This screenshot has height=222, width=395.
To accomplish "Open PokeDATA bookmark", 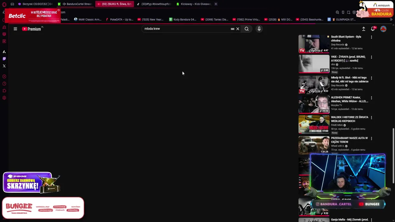I will pos(119,19).
